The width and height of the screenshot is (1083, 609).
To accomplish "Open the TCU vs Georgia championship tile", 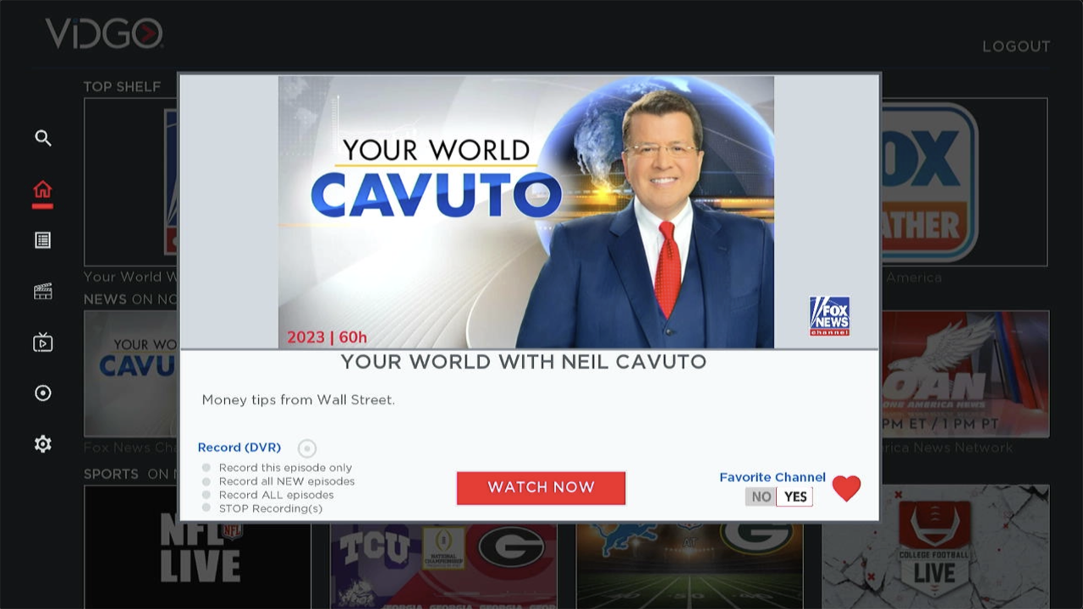I will coord(443,565).
